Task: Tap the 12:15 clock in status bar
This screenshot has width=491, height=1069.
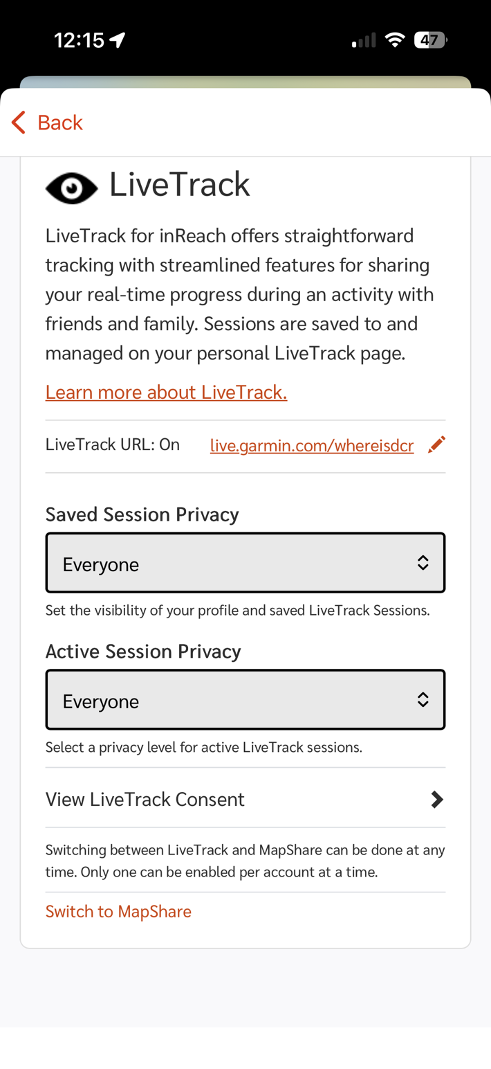Action: [x=79, y=41]
